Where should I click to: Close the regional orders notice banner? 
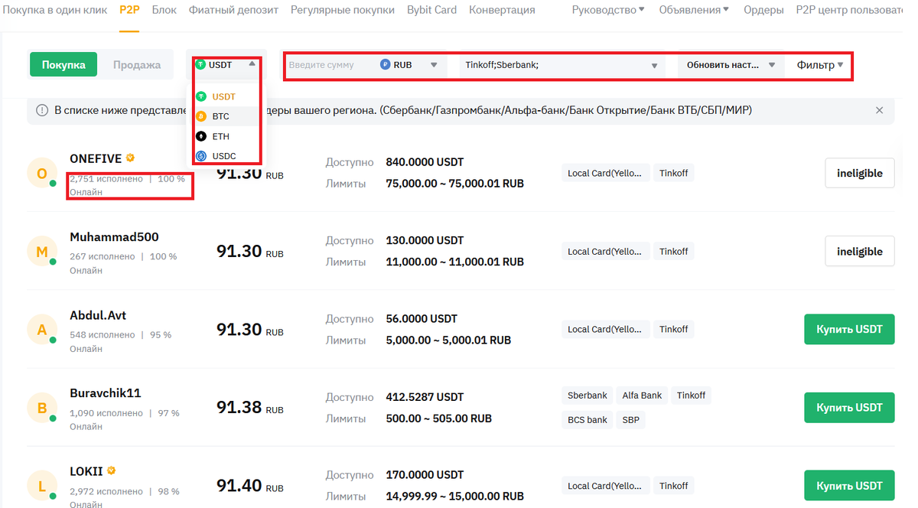[x=879, y=110]
